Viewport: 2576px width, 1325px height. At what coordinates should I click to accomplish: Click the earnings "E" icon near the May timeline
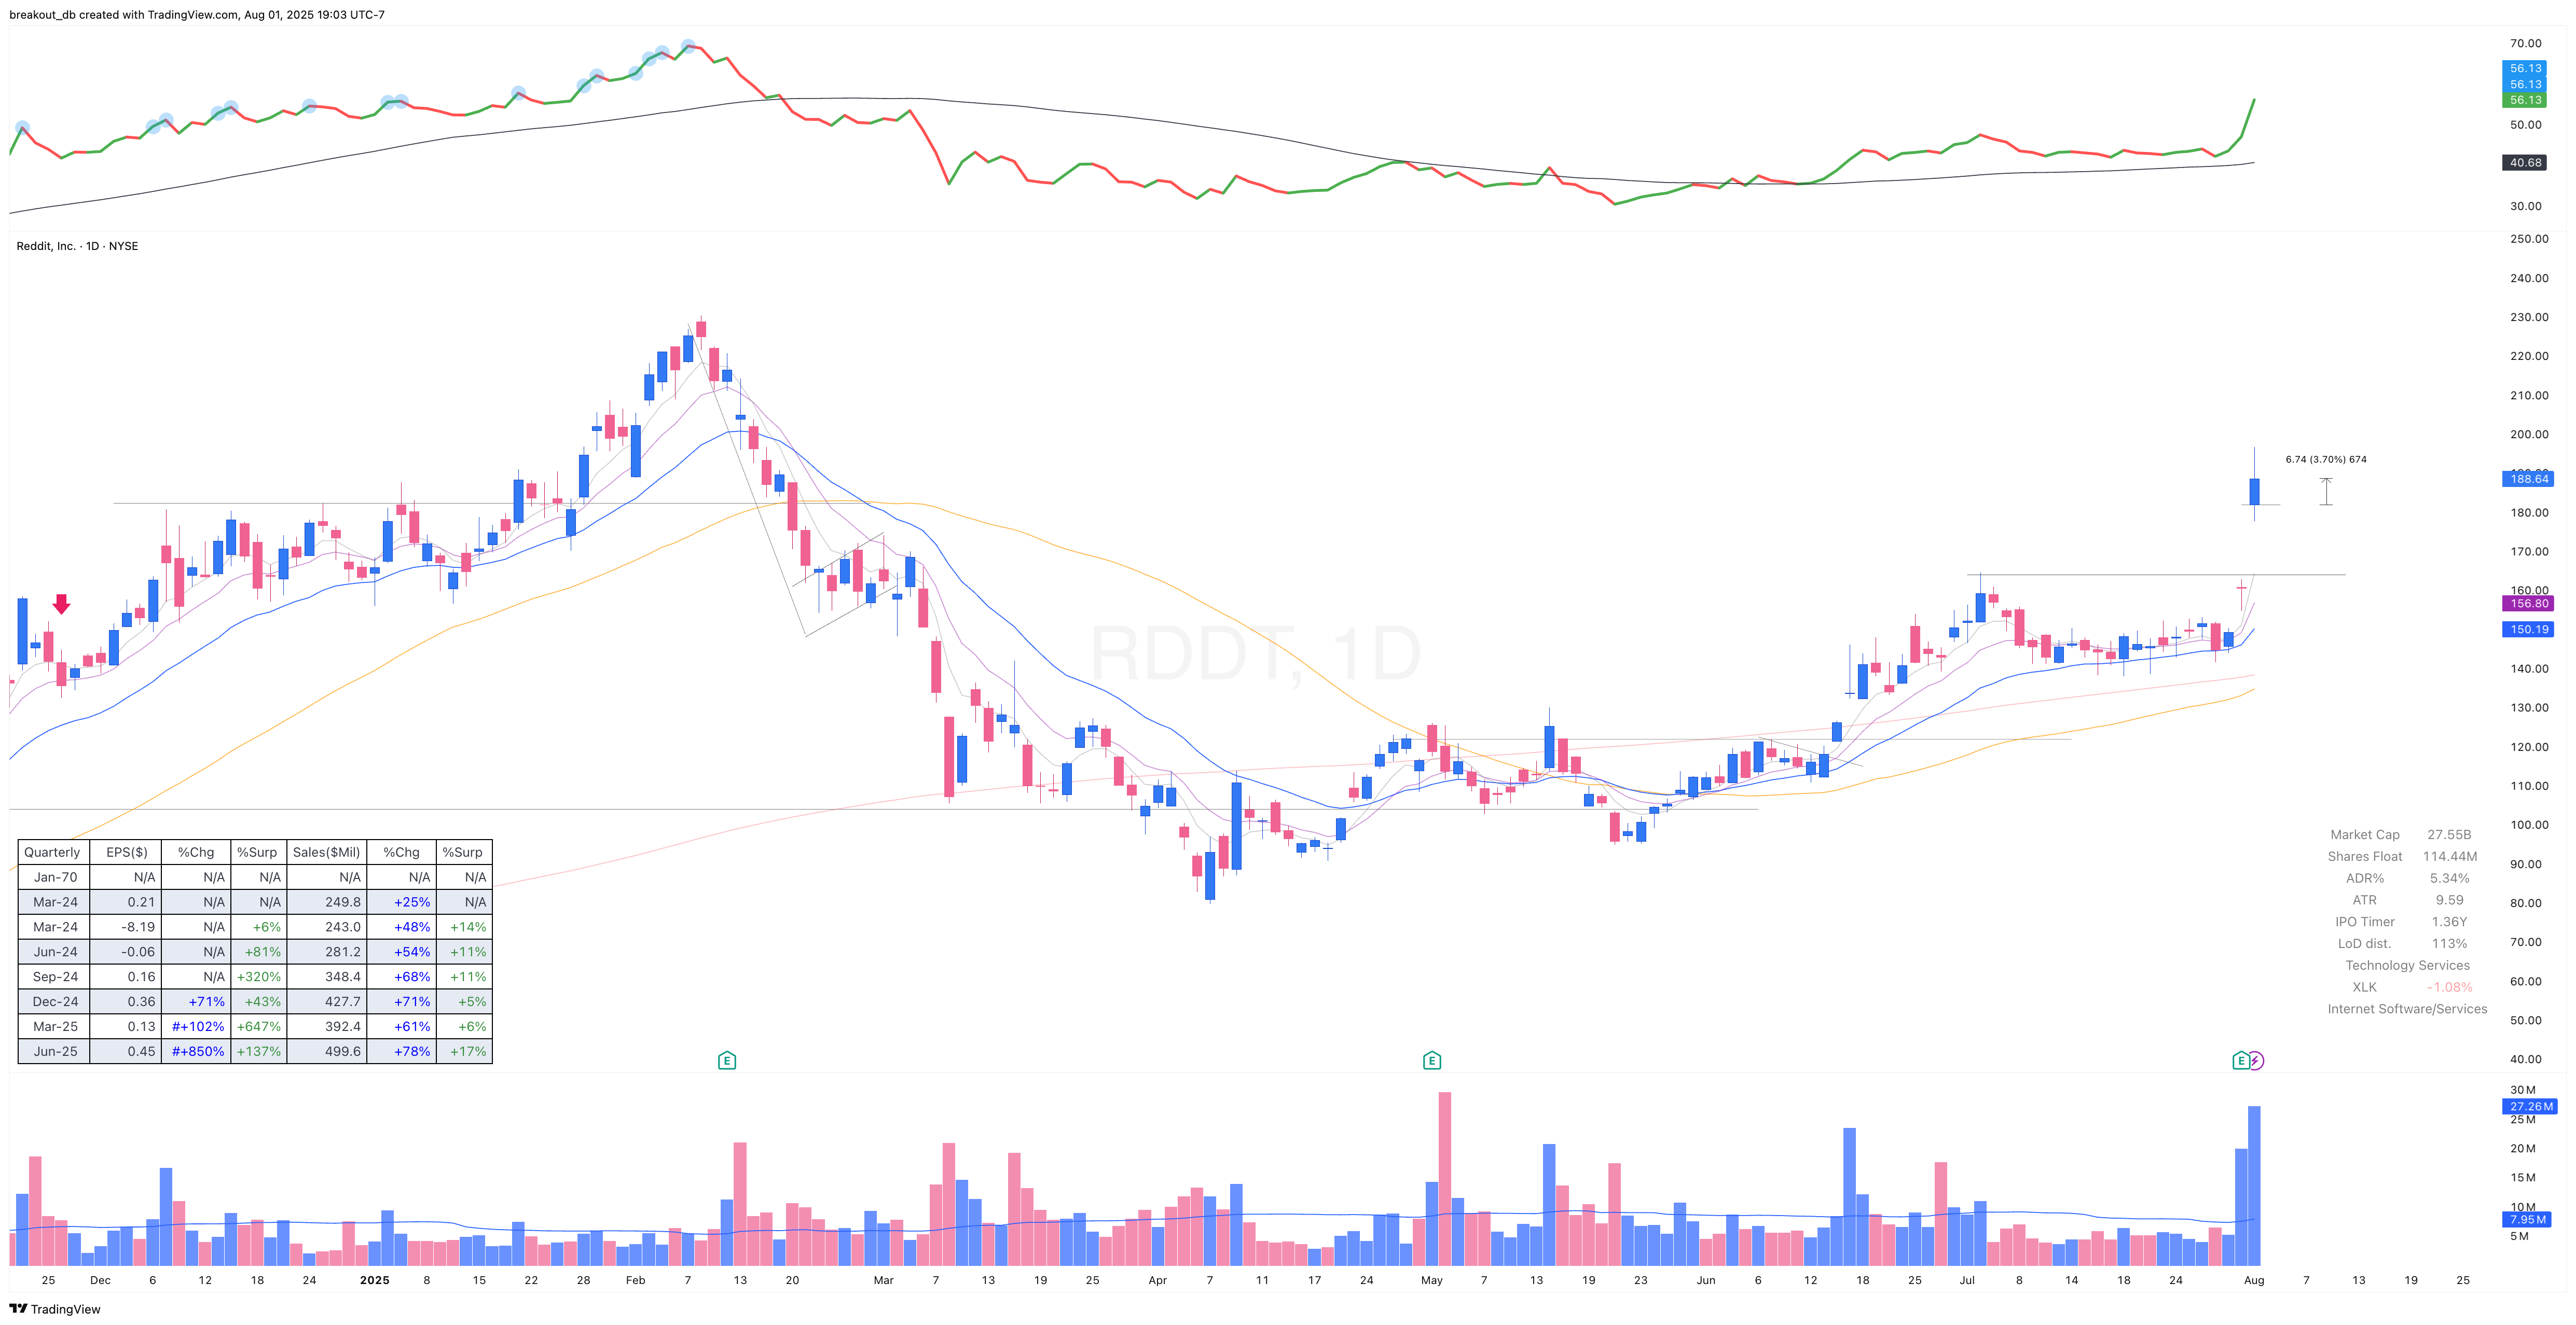[x=1432, y=1059]
